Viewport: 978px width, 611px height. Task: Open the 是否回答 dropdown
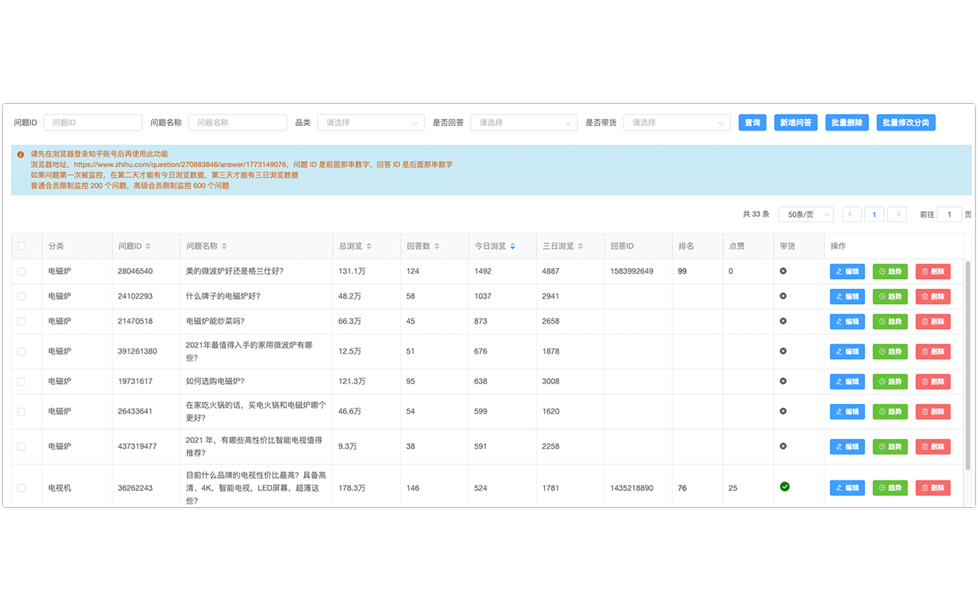tap(523, 122)
